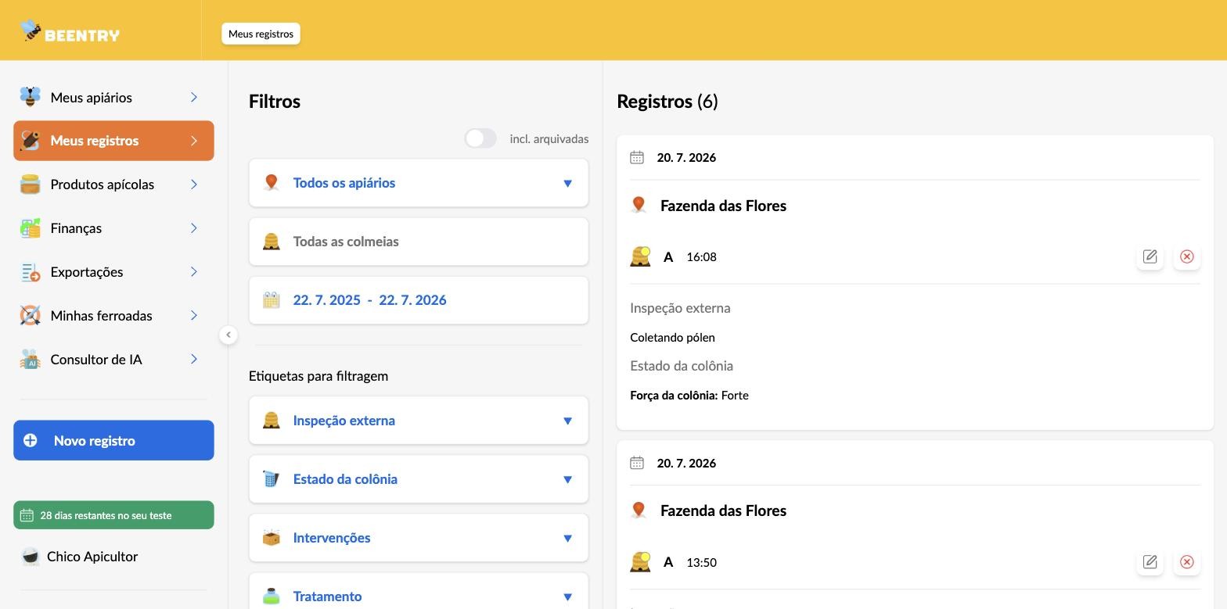1227x609 pixels.
Task: Click Fazenda das Flores in second record
Action: tap(723, 510)
